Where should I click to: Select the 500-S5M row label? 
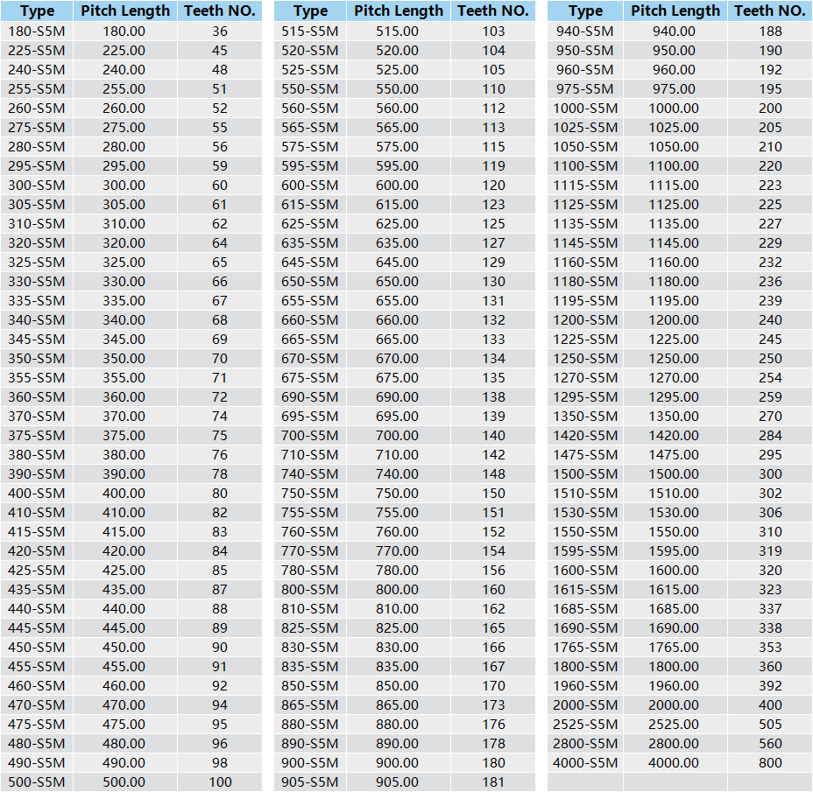(37, 782)
